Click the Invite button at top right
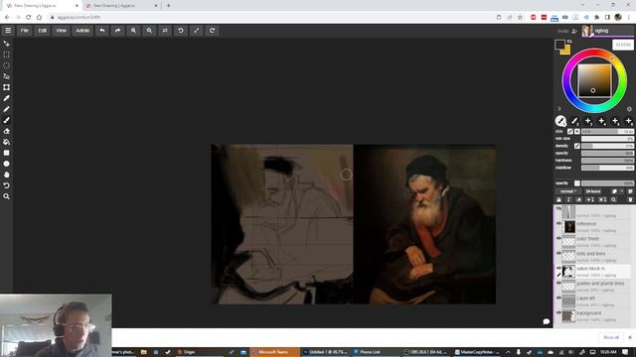Viewport: 636px width, 357px height. (566, 31)
